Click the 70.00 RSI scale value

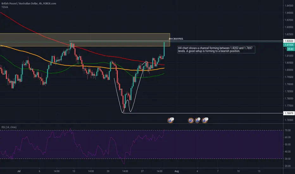287,130
